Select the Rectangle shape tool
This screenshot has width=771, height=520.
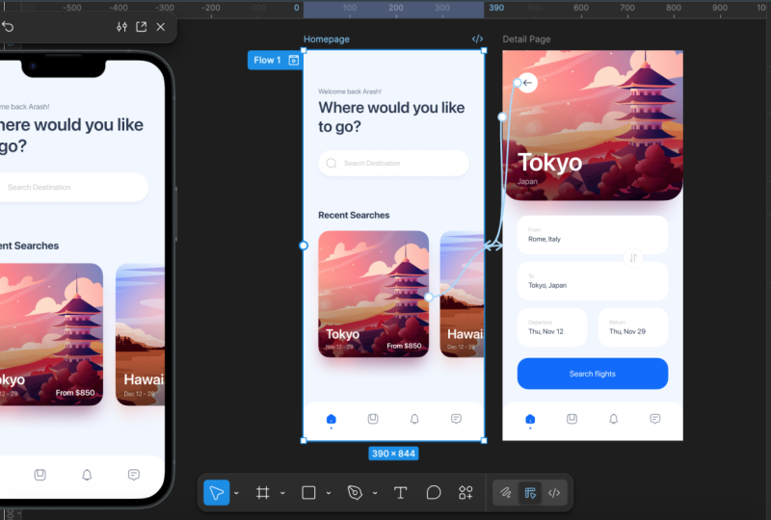click(308, 492)
